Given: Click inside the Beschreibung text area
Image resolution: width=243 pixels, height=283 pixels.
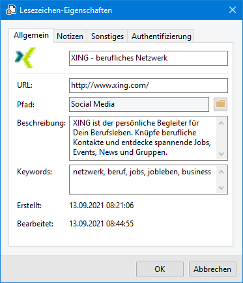Looking at the screenshot, I should [143, 138].
